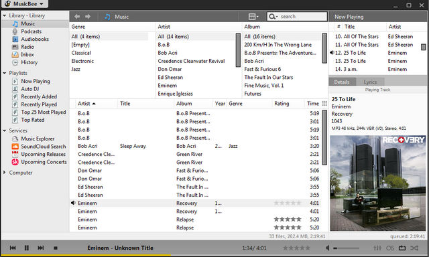Open the Now Playing playlist
The height and width of the screenshot is (257, 429).
tap(36, 81)
